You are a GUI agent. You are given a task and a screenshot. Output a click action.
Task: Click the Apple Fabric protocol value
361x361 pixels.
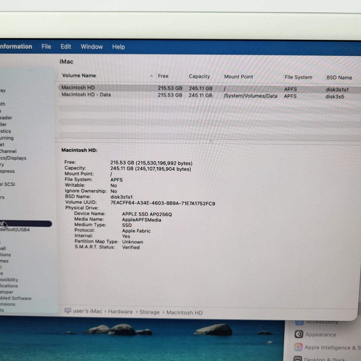pyautogui.click(x=136, y=231)
